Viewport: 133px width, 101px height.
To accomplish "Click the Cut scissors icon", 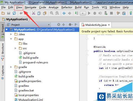I will [34, 13].
